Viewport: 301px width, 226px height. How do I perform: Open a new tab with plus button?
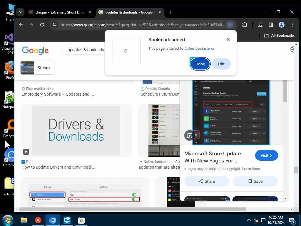[170, 12]
